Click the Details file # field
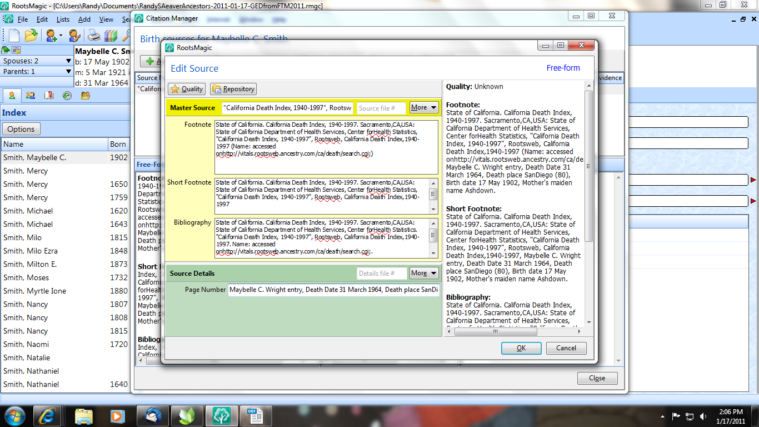 381,274
